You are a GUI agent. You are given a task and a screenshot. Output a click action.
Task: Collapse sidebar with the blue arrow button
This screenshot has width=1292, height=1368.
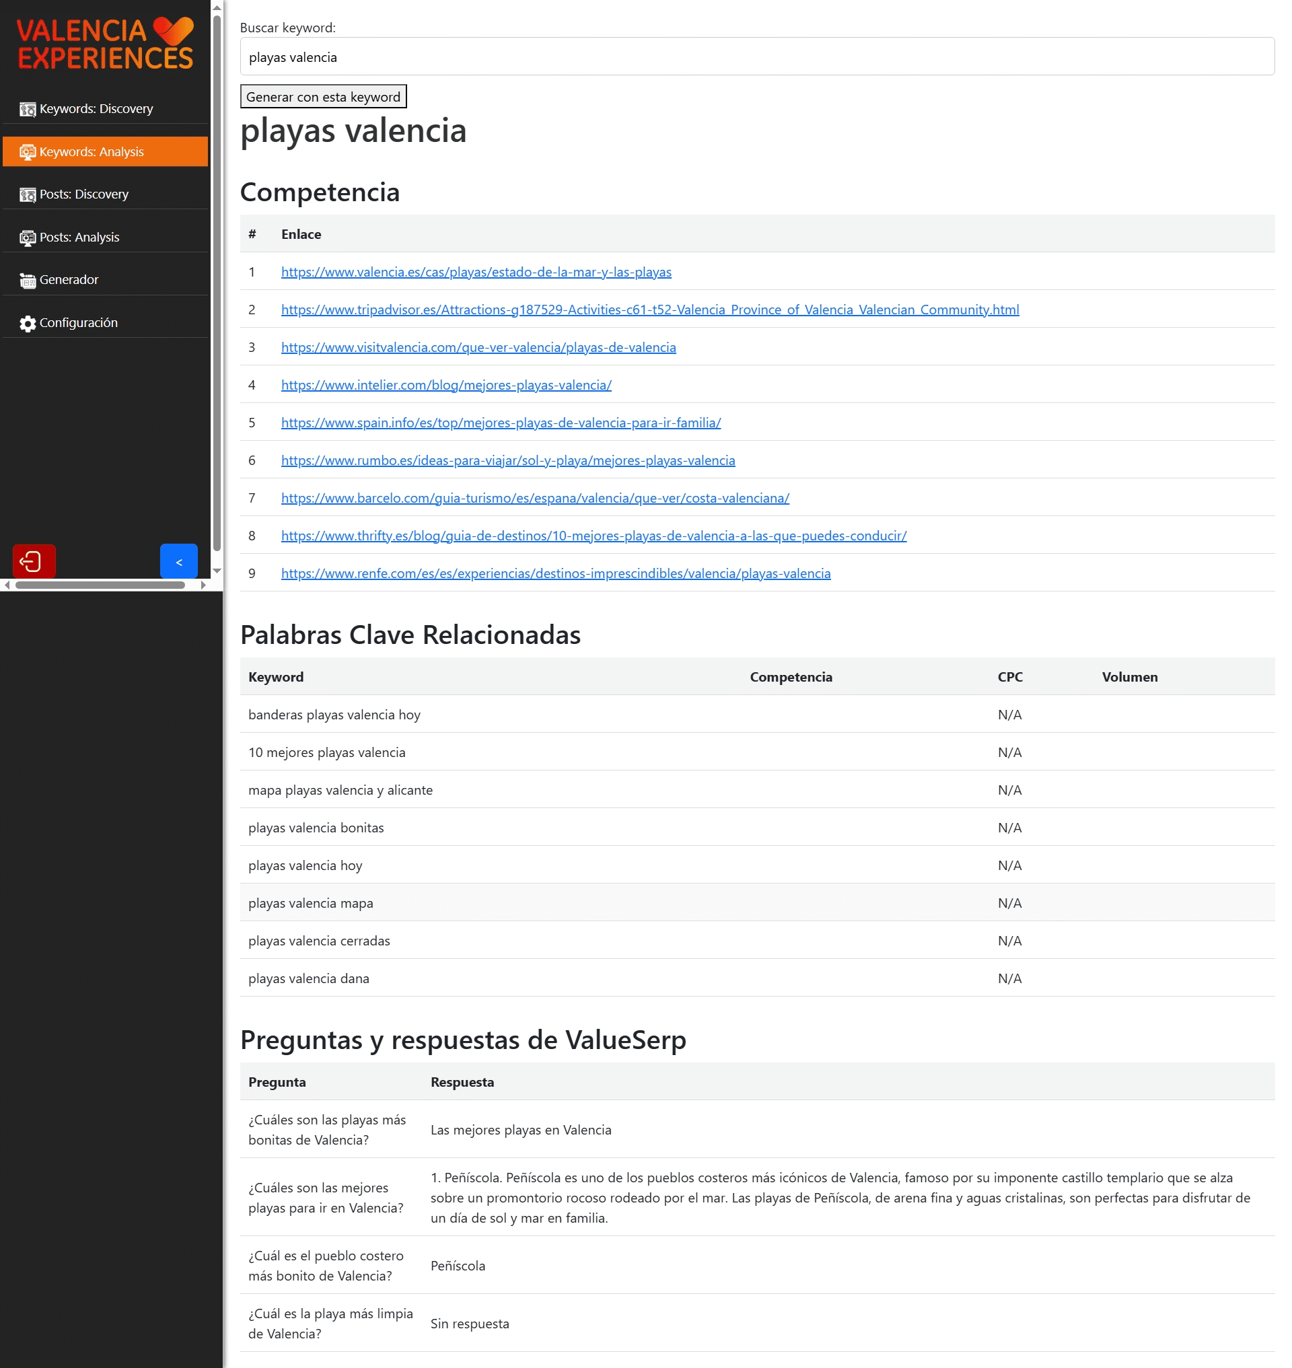click(x=178, y=561)
